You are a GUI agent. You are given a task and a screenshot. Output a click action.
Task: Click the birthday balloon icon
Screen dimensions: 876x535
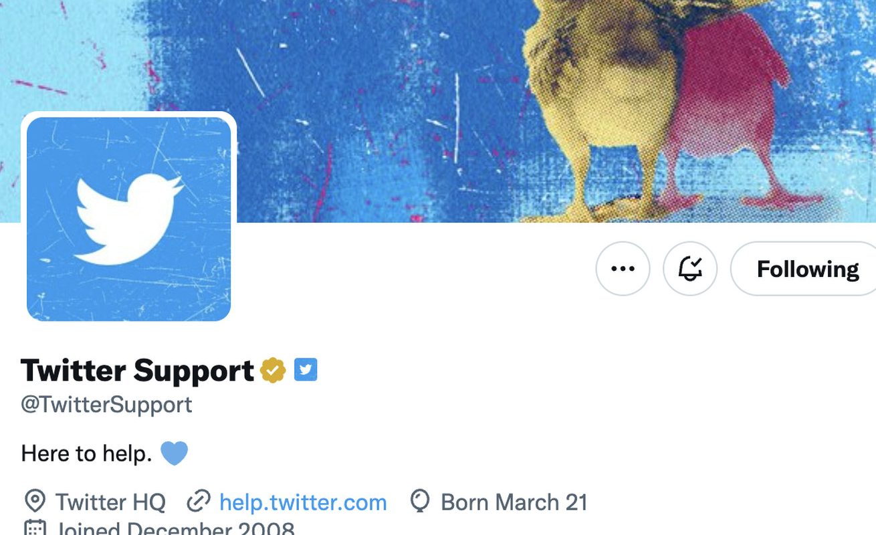[x=419, y=502]
